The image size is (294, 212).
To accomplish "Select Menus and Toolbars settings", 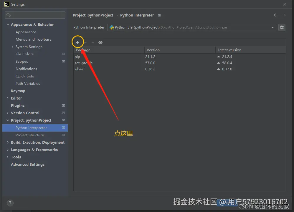I will click(x=33, y=39).
